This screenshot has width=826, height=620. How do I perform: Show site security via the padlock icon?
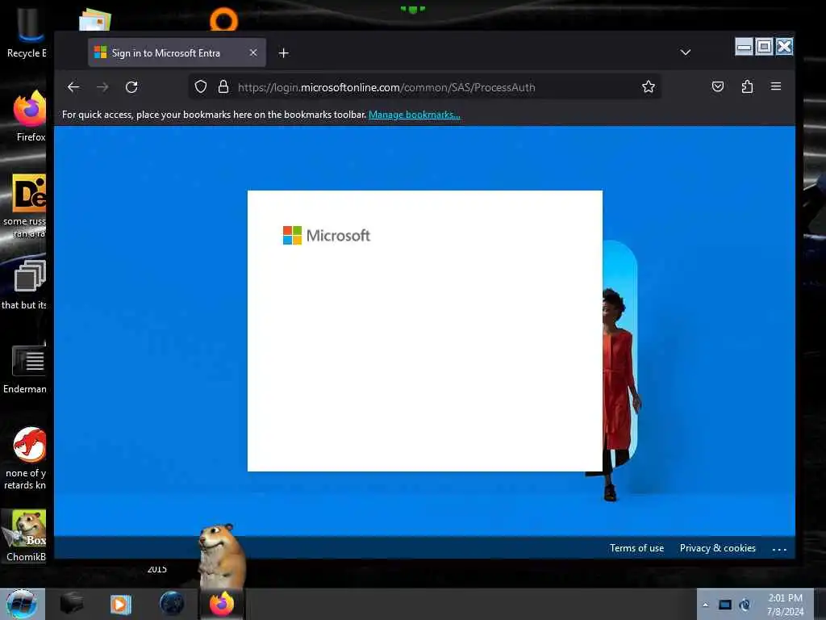223,86
